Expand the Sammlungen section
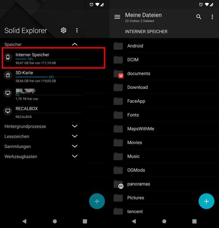219x228 pixels. [x=75, y=146]
